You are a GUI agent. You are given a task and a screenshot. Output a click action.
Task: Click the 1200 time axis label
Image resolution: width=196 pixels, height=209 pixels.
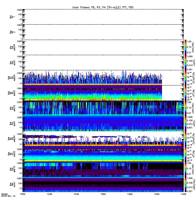23,194
